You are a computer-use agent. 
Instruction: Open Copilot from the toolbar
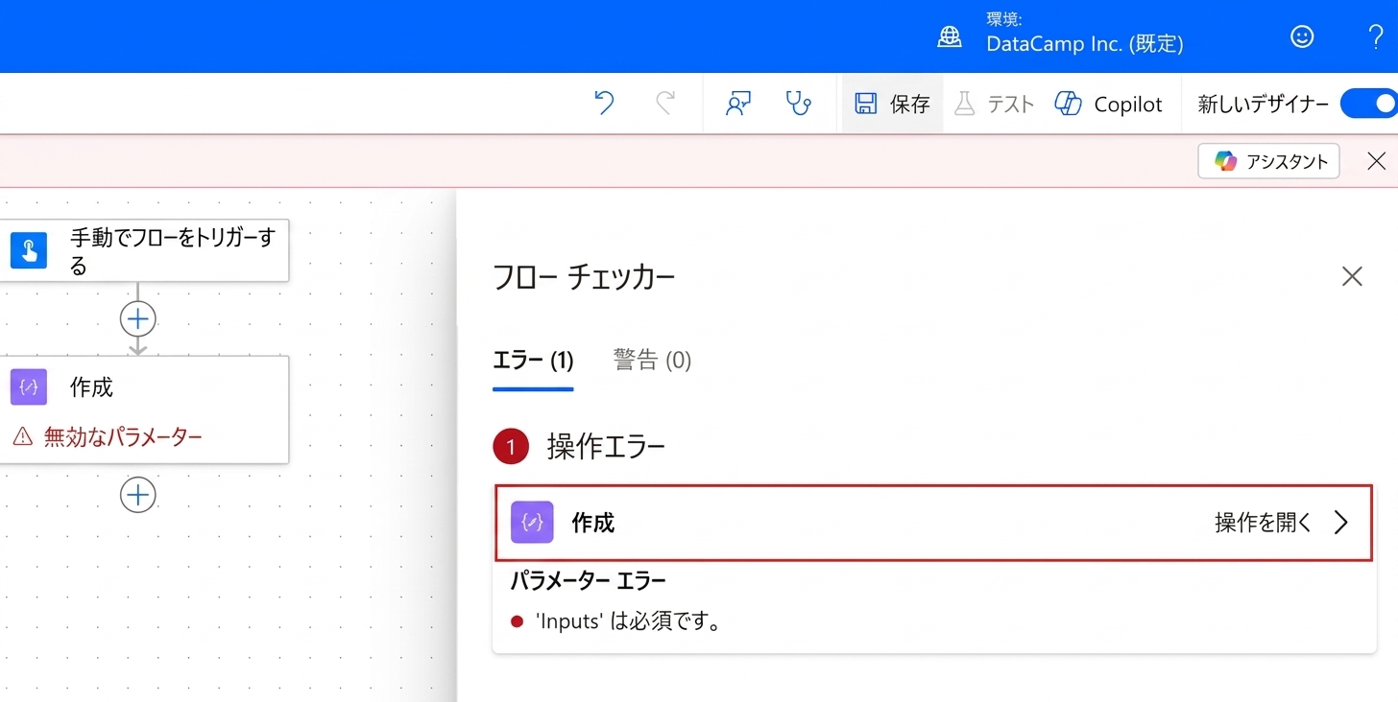(1108, 104)
